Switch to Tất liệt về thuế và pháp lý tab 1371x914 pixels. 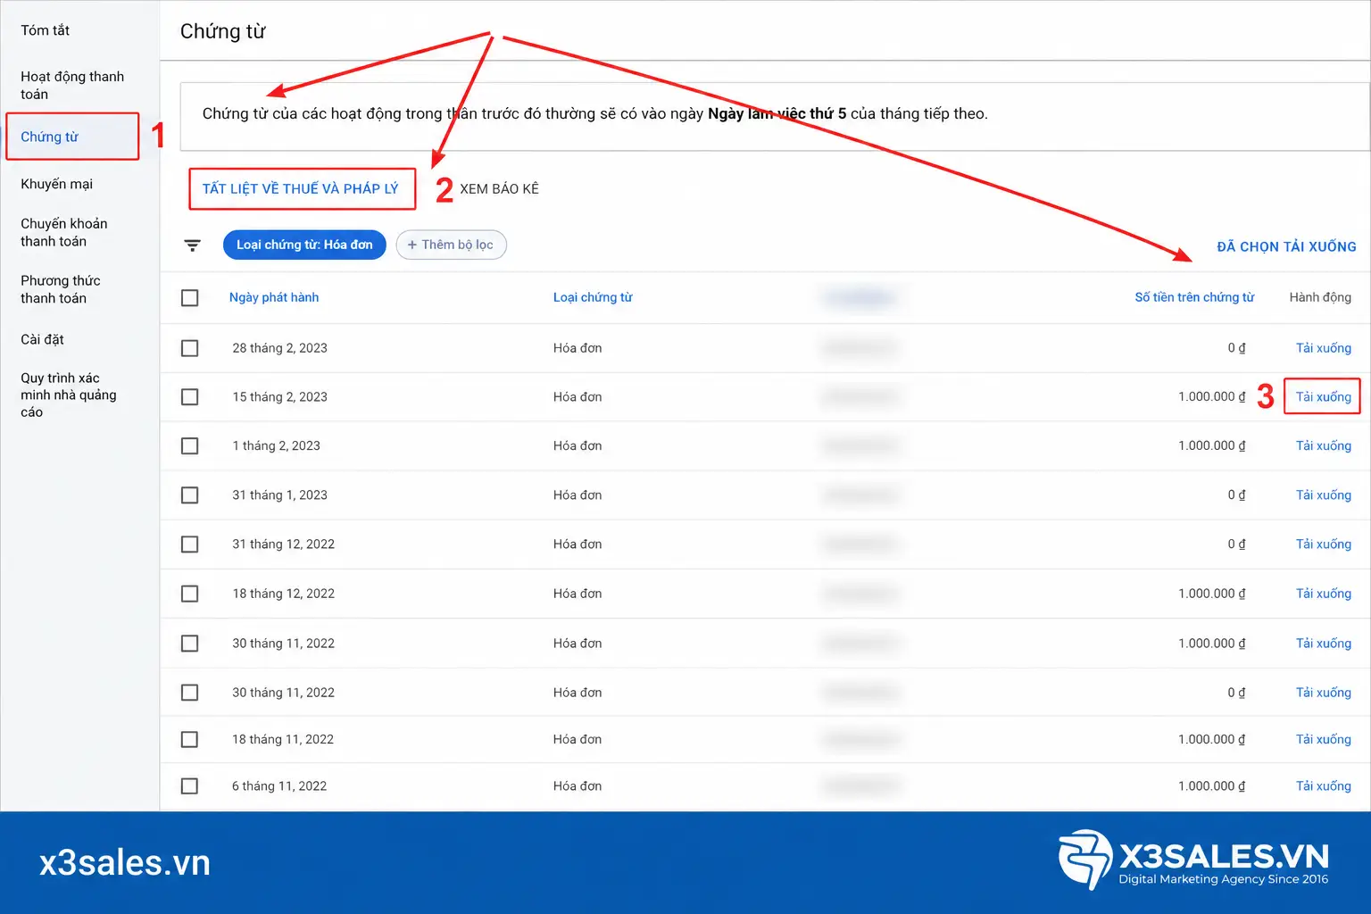(301, 188)
